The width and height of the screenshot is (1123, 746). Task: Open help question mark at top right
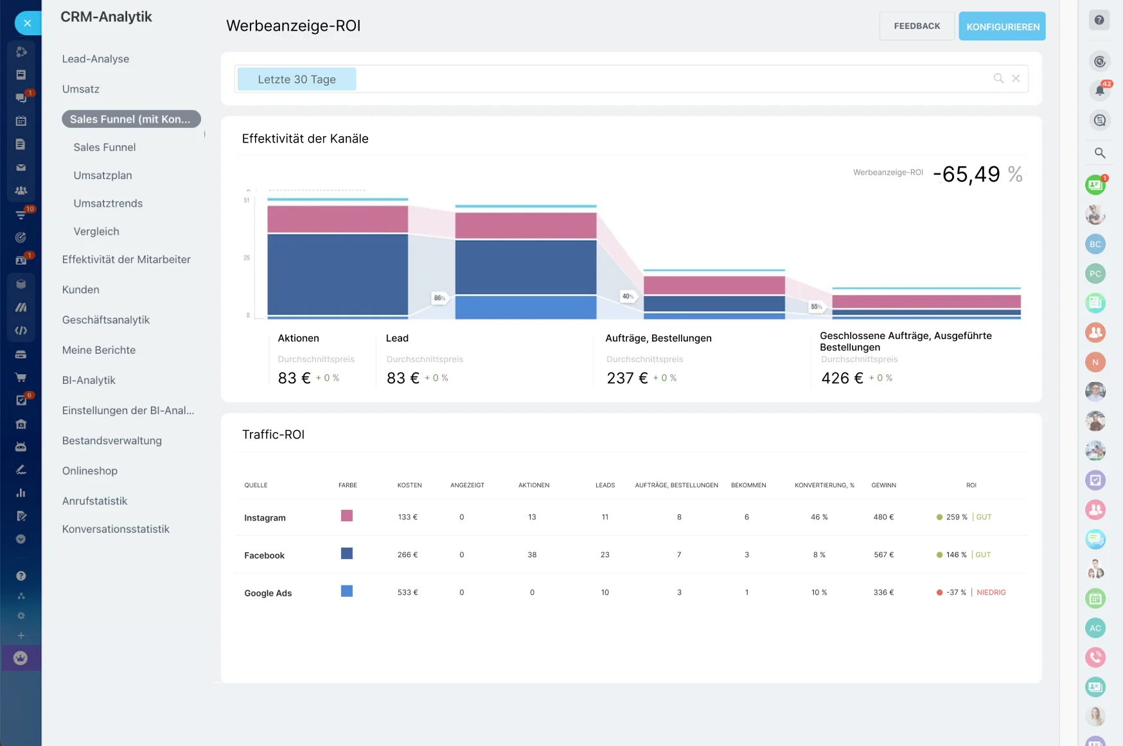1099,21
